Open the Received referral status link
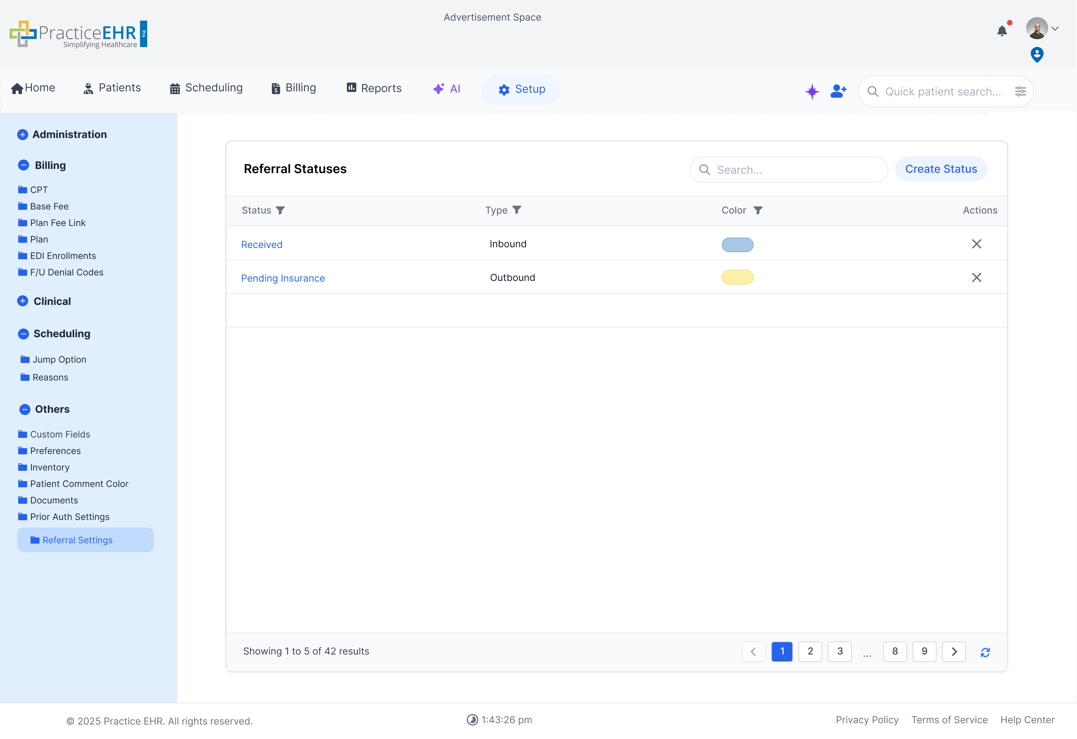Image resolution: width=1077 pixels, height=739 pixels. pyautogui.click(x=261, y=244)
